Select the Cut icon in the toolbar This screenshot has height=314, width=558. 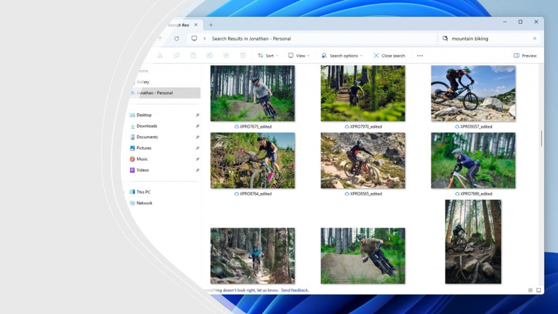160,55
